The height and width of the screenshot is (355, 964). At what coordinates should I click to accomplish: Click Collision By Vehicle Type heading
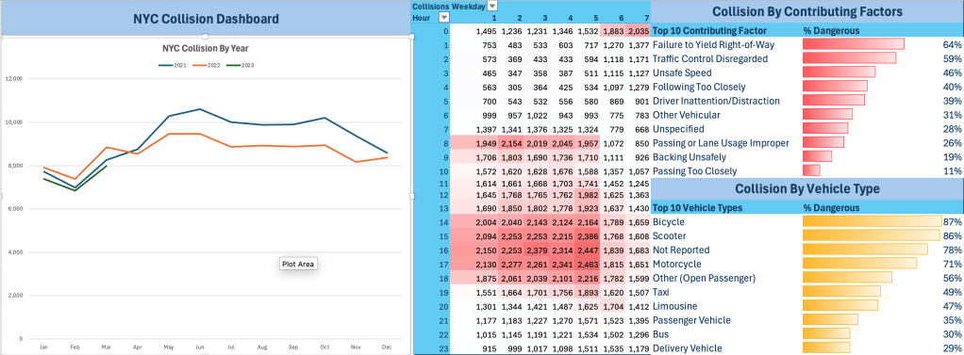coord(807,188)
